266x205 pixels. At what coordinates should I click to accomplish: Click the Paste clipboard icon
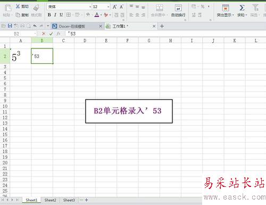8,7
